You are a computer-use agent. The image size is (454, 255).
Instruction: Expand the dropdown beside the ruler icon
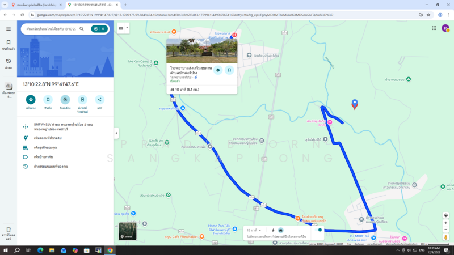click(x=127, y=28)
